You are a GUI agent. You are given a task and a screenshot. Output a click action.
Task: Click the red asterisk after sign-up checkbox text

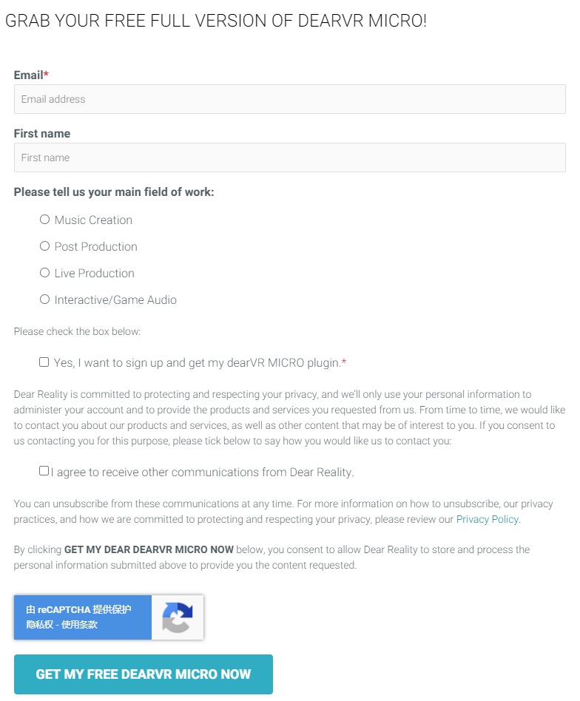click(344, 363)
